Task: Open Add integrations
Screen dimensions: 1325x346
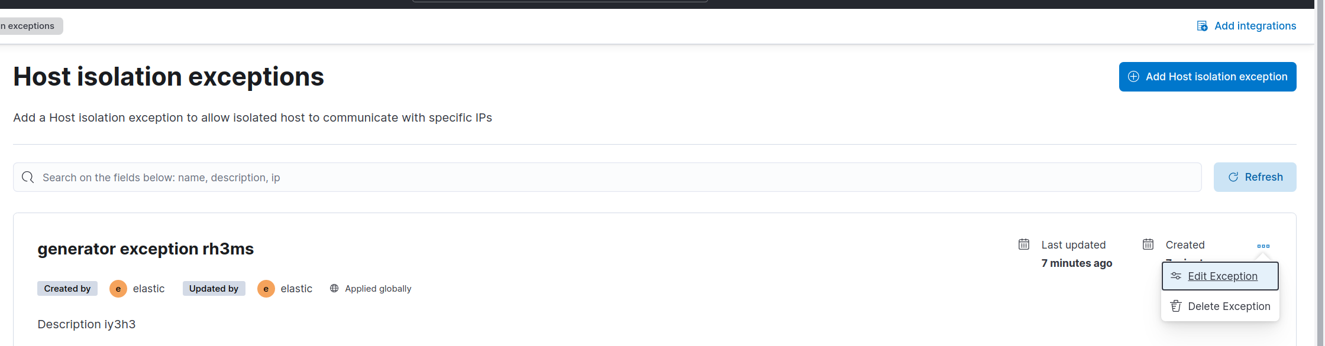Action: point(1255,25)
